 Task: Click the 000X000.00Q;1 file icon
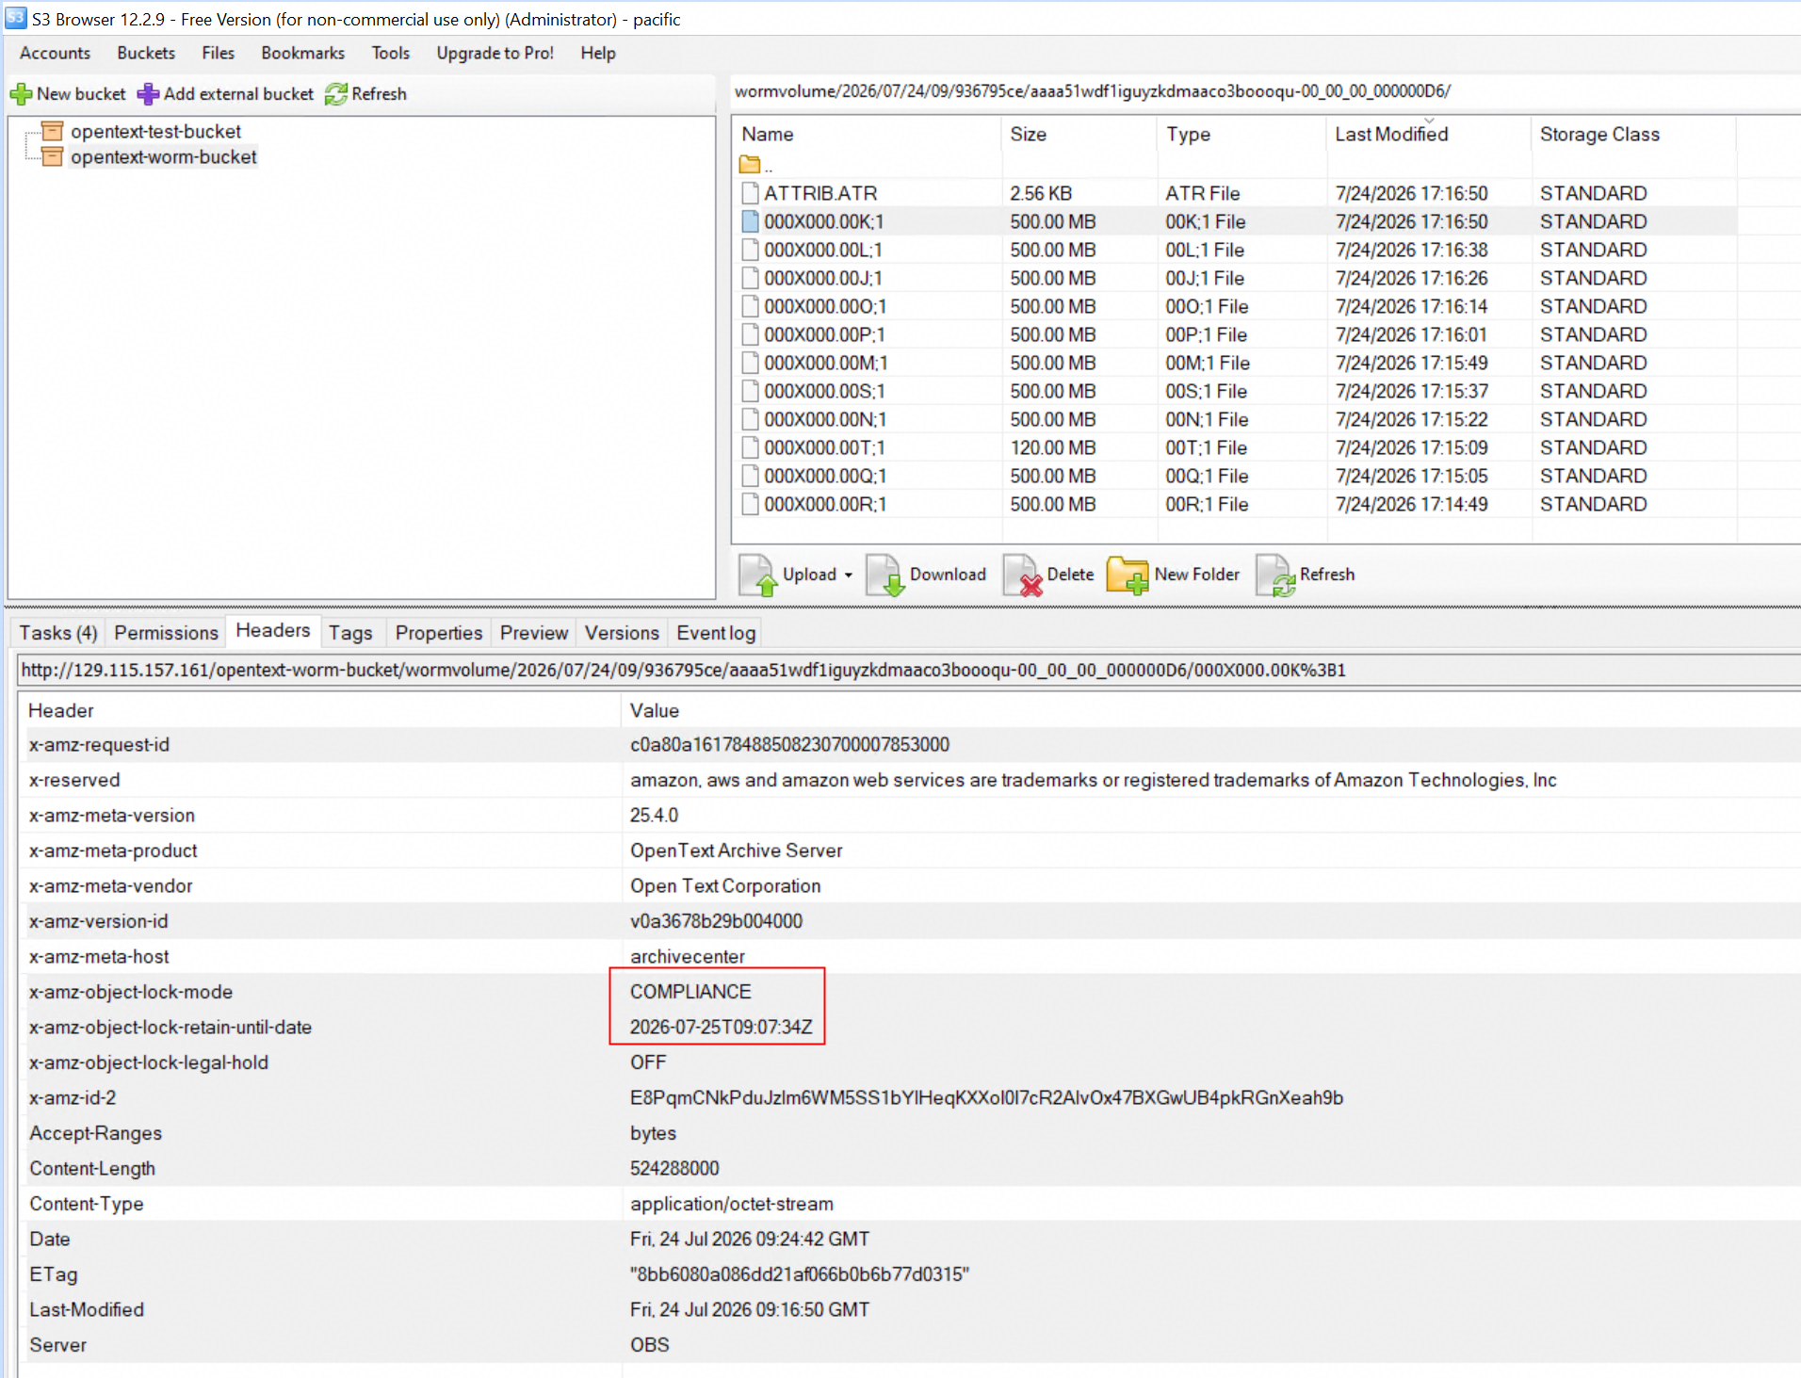tap(750, 476)
